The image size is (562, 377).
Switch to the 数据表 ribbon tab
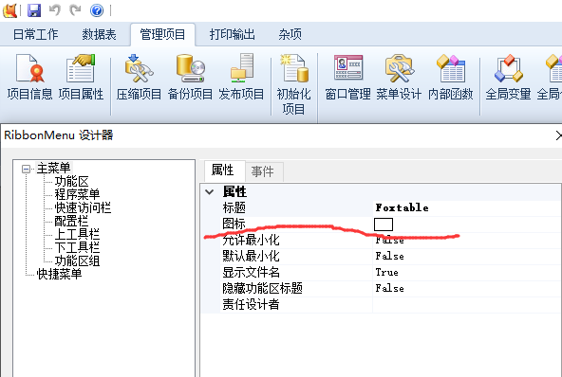click(x=100, y=35)
